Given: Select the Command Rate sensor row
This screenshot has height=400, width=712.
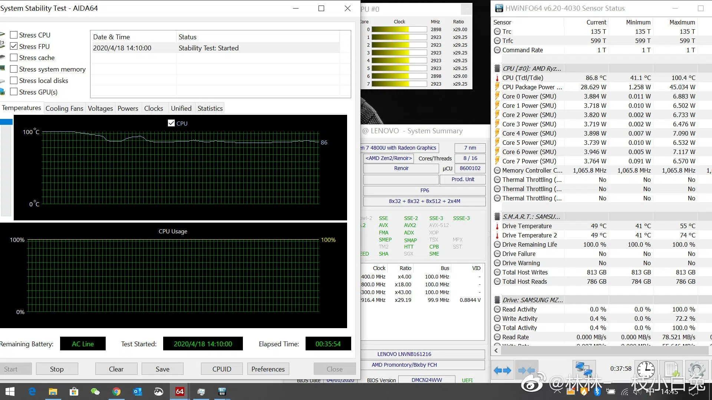Looking at the screenshot, I should click(601, 50).
